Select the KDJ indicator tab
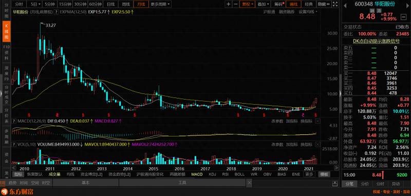 213,174
